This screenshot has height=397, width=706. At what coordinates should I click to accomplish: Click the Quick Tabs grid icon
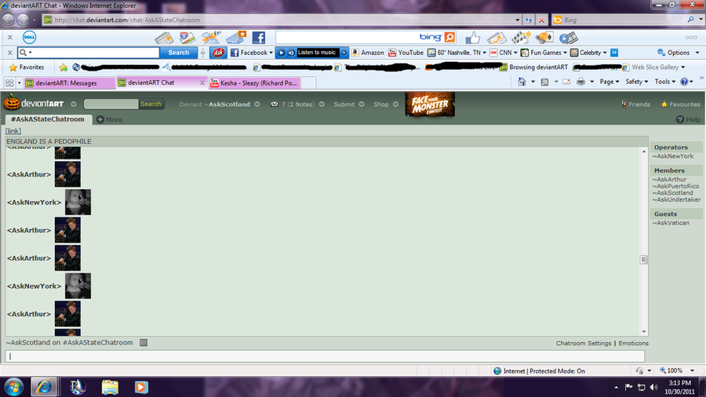[x=9, y=83]
